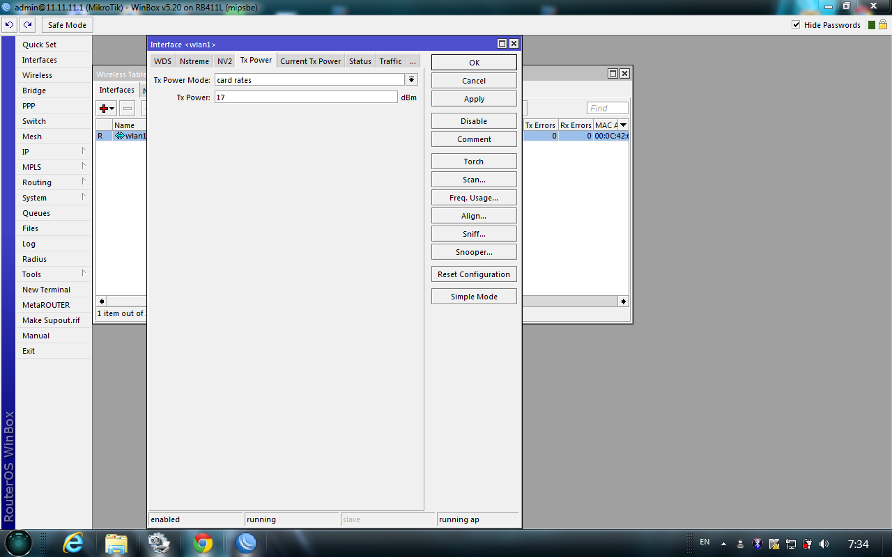Click the Disable button
Image resolution: width=892 pixels, height=557 pixels.
[474, 121]
